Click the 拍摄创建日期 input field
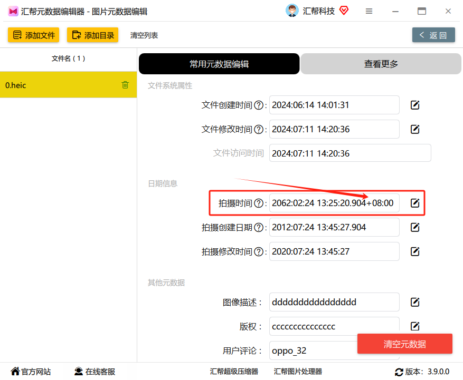This screenshot has height=380, width=463. coord(334,227)
